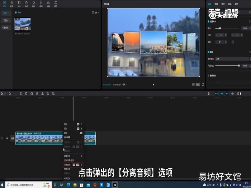Click the Freeze frame toolbar icon
This screenshot has width=251, height=188.
32,94
